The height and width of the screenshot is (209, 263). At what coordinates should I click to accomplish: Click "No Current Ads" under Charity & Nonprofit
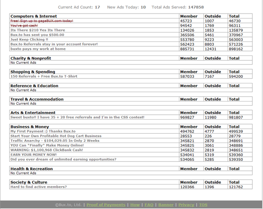[x=23, y=63]
